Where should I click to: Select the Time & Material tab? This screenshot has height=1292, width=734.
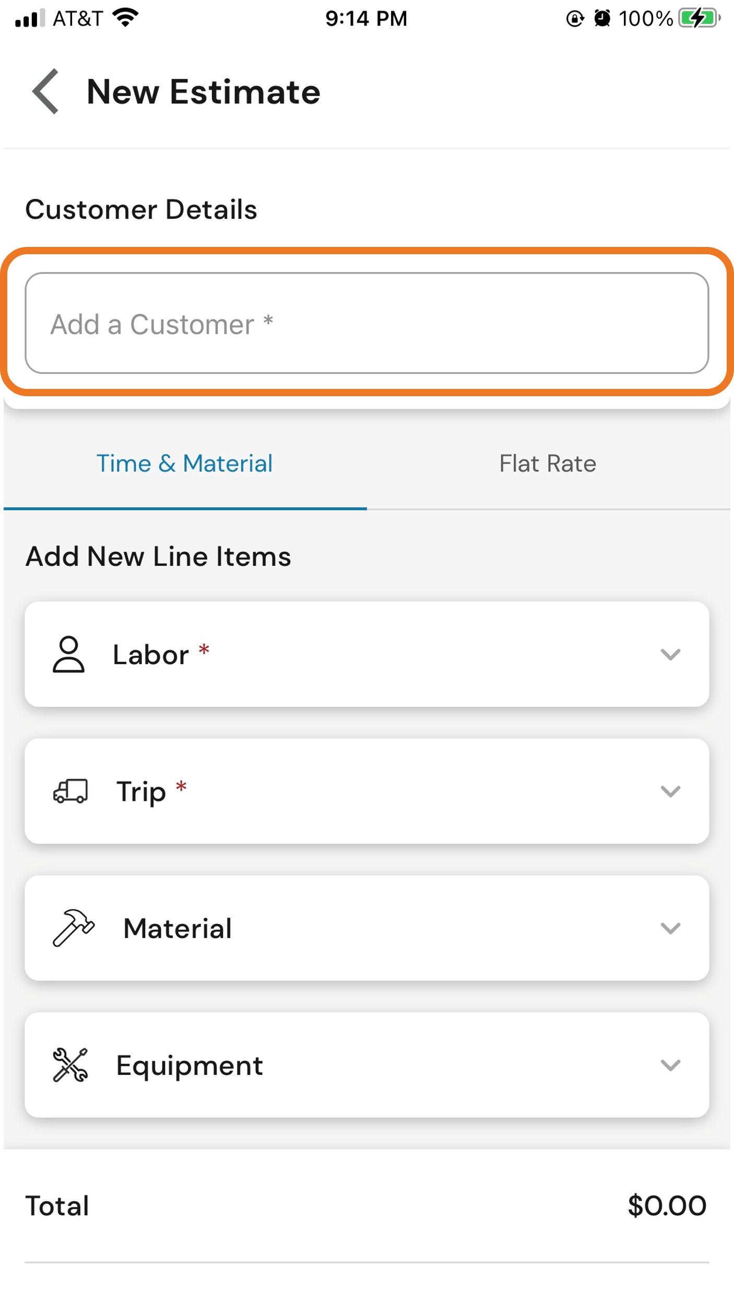[x=185, y=464]
